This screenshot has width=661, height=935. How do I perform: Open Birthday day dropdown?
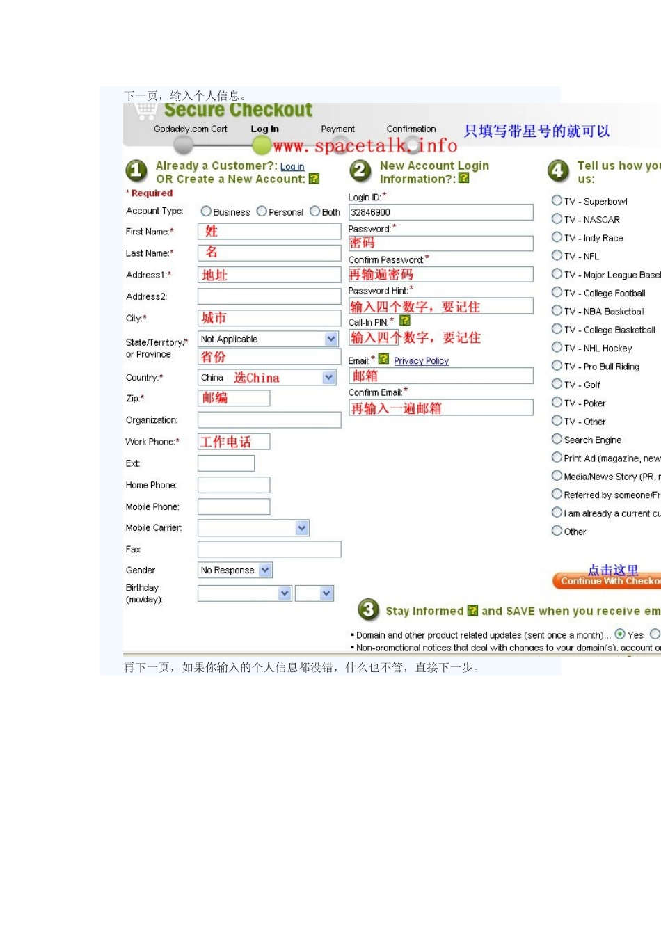click(x=314, y=593)
